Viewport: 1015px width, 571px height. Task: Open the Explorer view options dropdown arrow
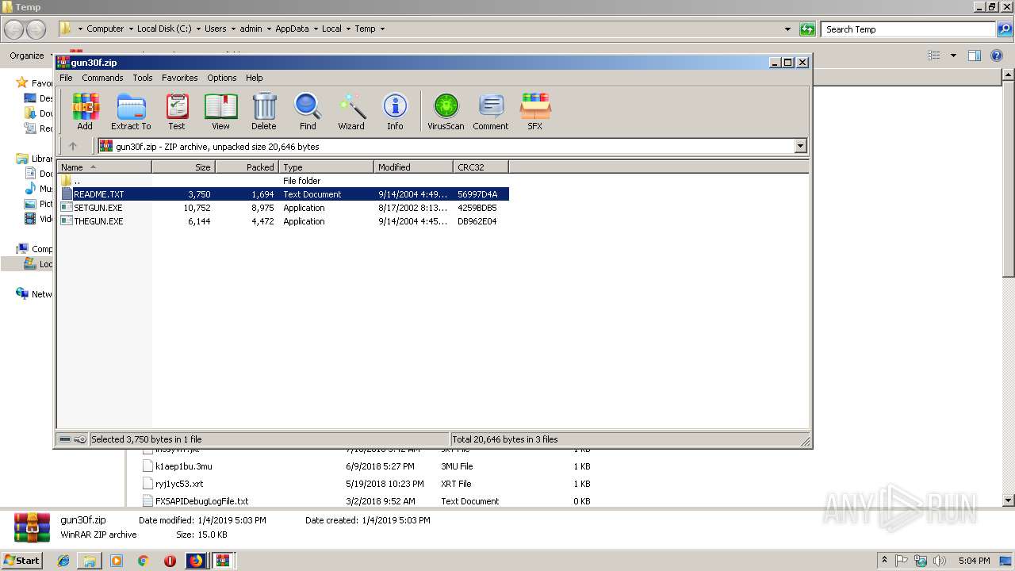953,56
